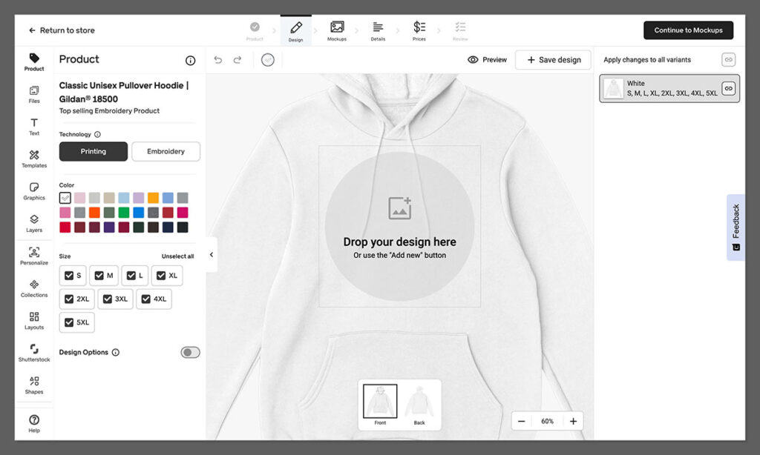Zoom in with the plus button
Viewport: 760px width, 455px height.
click(x=573, y=421)
